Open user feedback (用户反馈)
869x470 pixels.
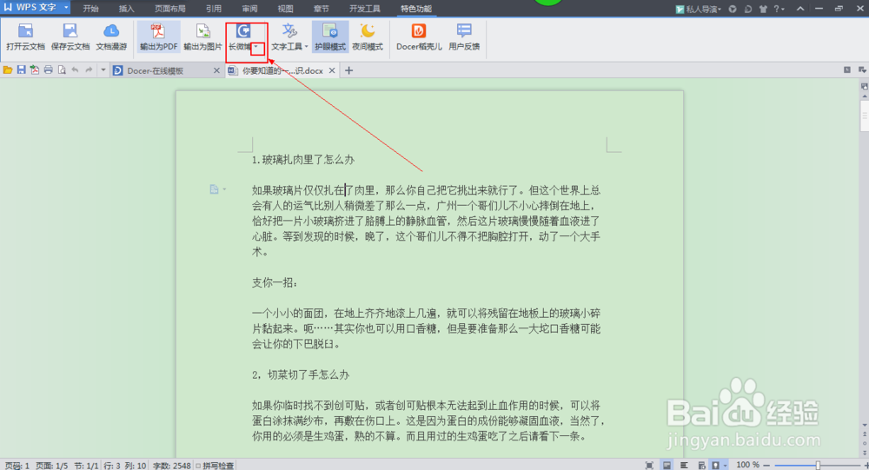click(464, 37)
